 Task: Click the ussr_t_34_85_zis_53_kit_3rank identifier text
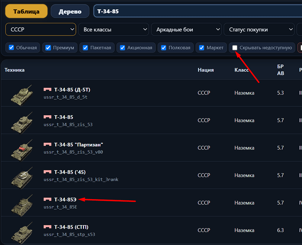(x=81, y=180)
